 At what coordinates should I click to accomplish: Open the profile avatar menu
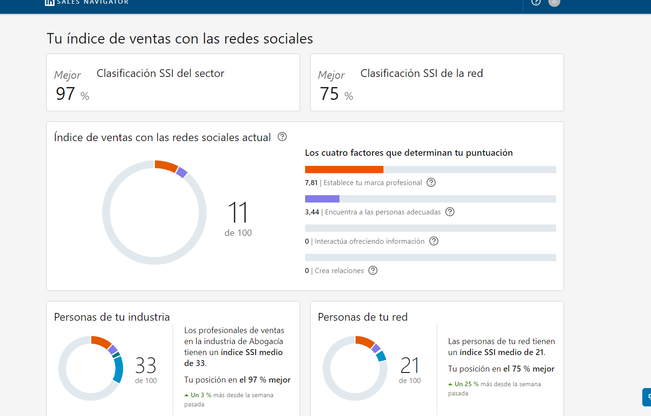pos(554,2)
